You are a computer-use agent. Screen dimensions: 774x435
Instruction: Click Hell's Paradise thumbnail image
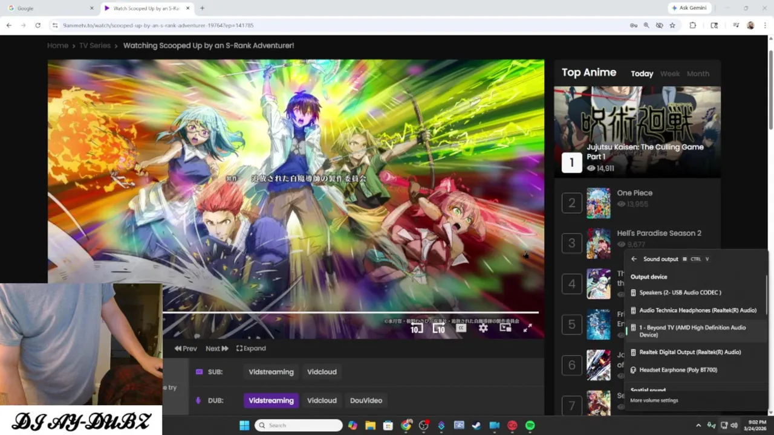pos(598,243)
